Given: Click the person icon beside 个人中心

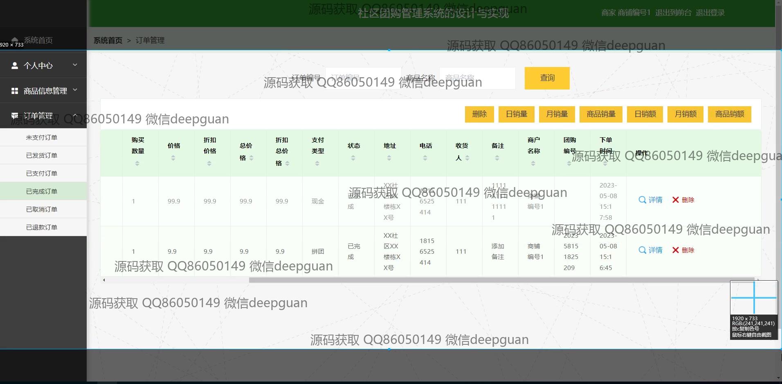Looking at the screenshot, I should point(15,65).
